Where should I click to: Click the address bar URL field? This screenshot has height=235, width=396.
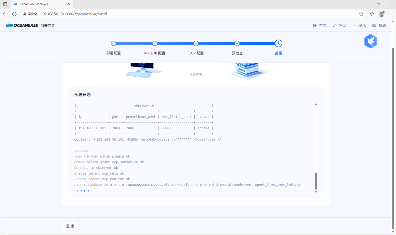click(186, 14)
